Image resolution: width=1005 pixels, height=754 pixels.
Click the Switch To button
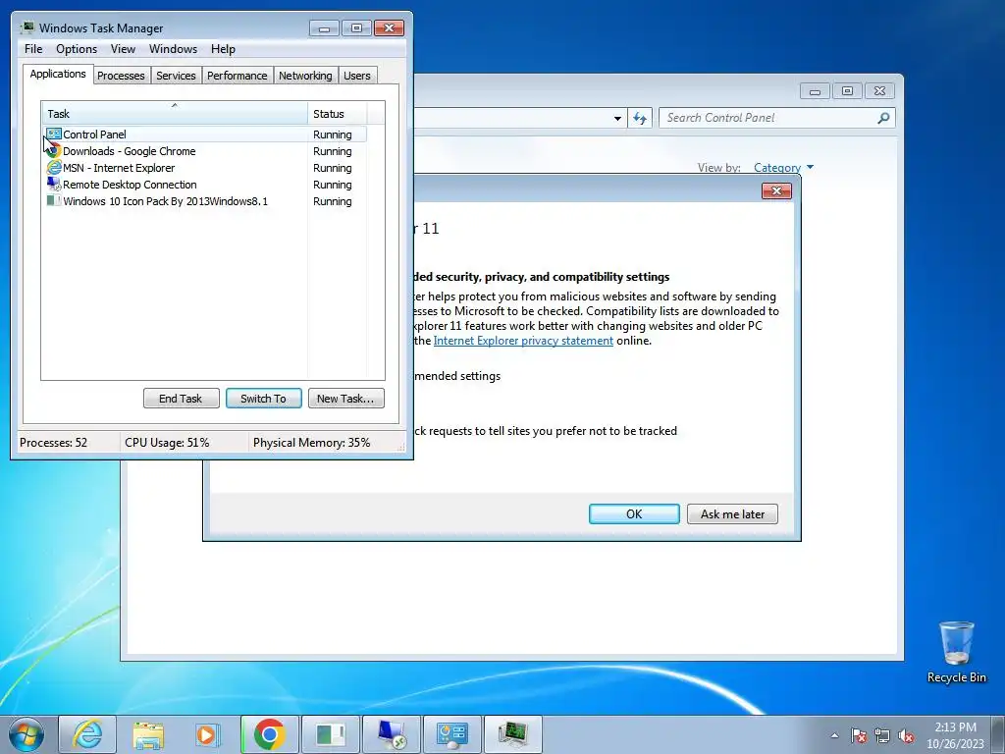(x=263, y=399)
